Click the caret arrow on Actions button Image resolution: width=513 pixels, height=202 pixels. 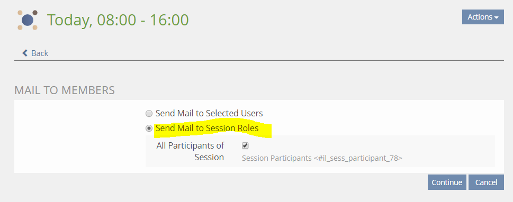497,17
